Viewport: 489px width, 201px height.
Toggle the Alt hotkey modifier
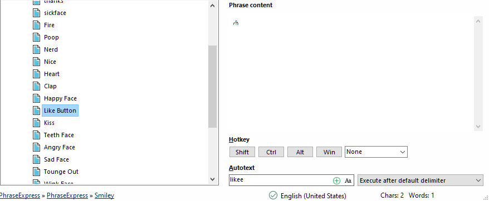point(300,152)
